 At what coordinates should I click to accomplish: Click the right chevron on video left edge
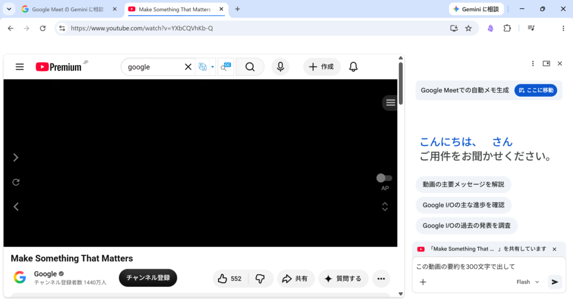(16, 158)
